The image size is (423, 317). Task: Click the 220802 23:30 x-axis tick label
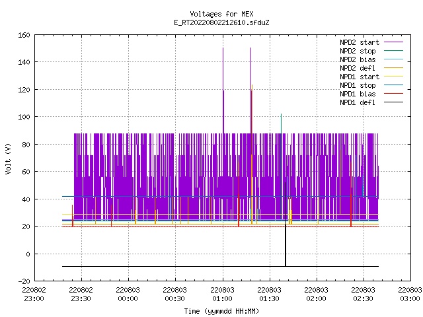pyautogui.click(x=81, y=294)
